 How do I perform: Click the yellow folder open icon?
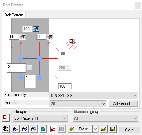pos(104,129)
